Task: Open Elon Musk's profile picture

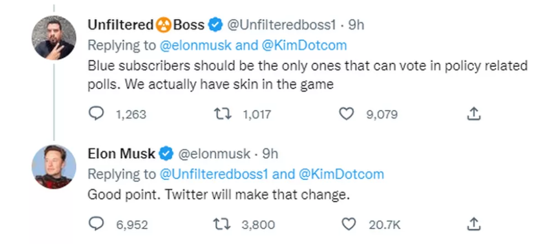Action: pos(54,166)
